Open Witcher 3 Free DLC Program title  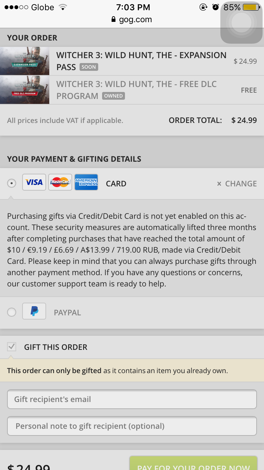pos(137,90)
